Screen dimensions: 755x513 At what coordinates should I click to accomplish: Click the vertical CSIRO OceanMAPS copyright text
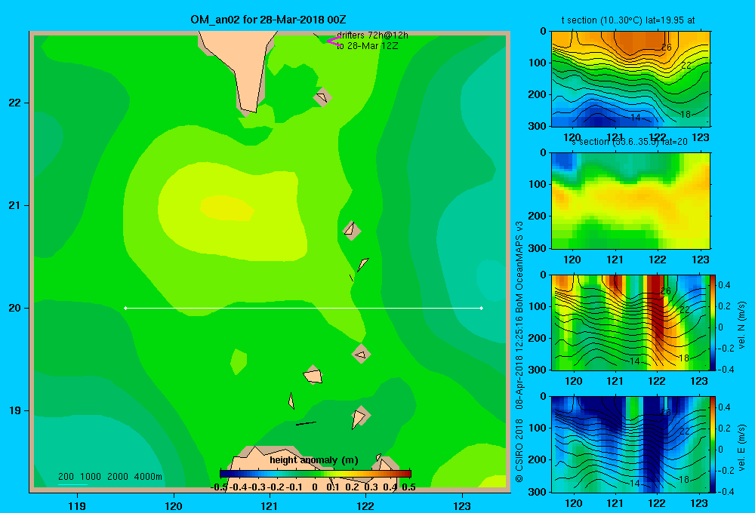point(519,352)
